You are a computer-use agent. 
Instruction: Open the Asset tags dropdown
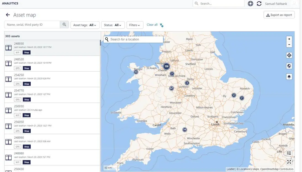[85, 25]
